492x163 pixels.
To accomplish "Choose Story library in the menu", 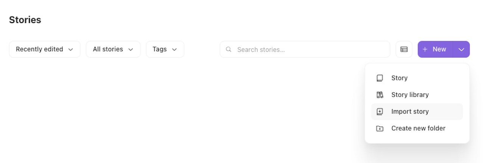I will click(410, 95).
